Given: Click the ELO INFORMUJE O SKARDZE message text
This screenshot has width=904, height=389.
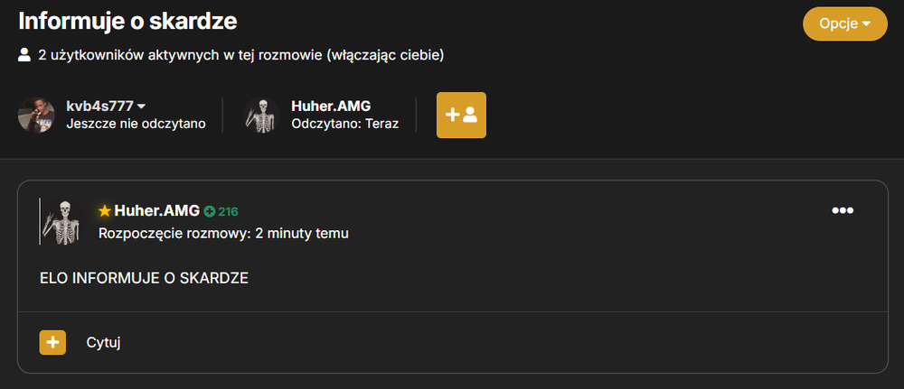Looking at the screenshot, I should coord(144,279).
